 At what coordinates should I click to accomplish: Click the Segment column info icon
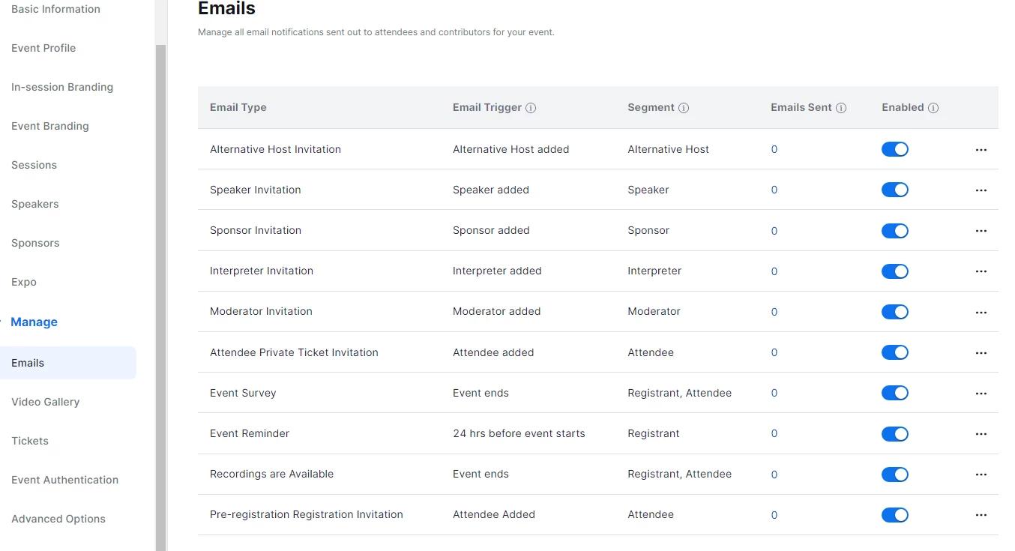pos(684,108)
